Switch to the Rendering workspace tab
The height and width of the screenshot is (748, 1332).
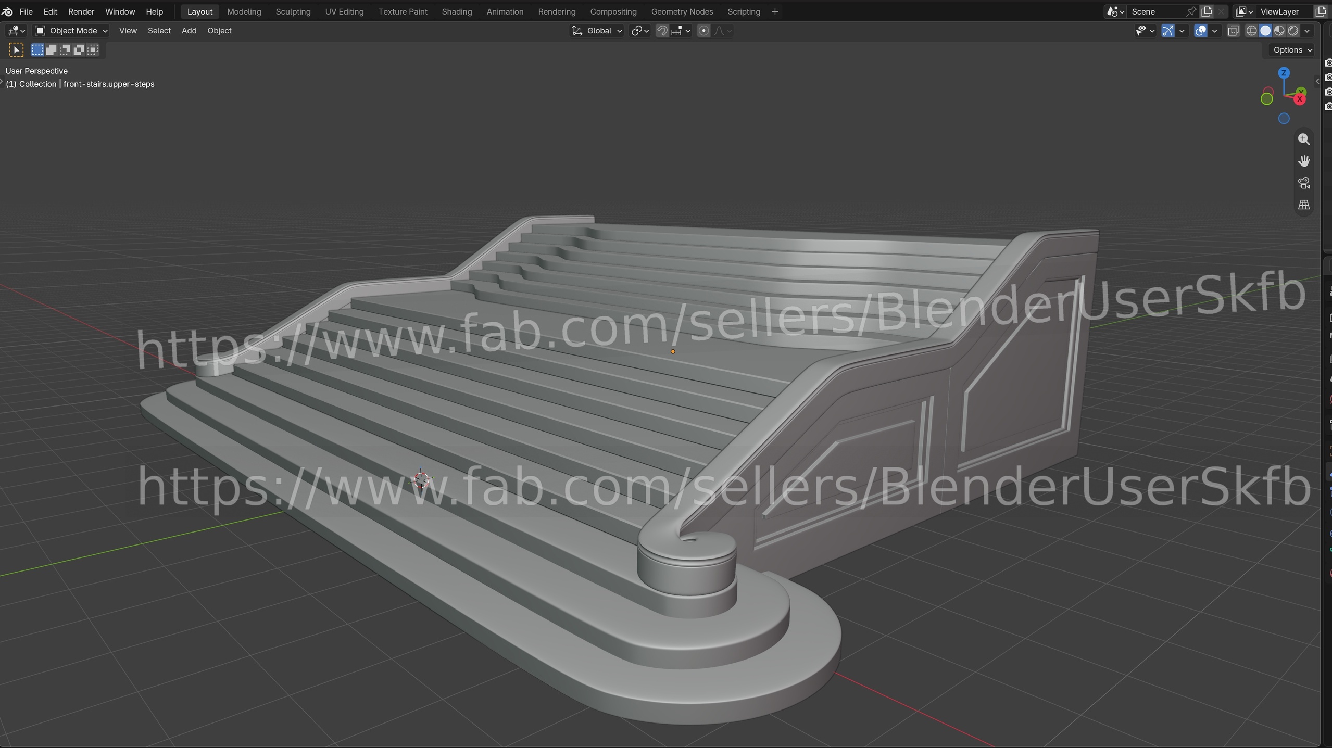click(x=557, y=11)
